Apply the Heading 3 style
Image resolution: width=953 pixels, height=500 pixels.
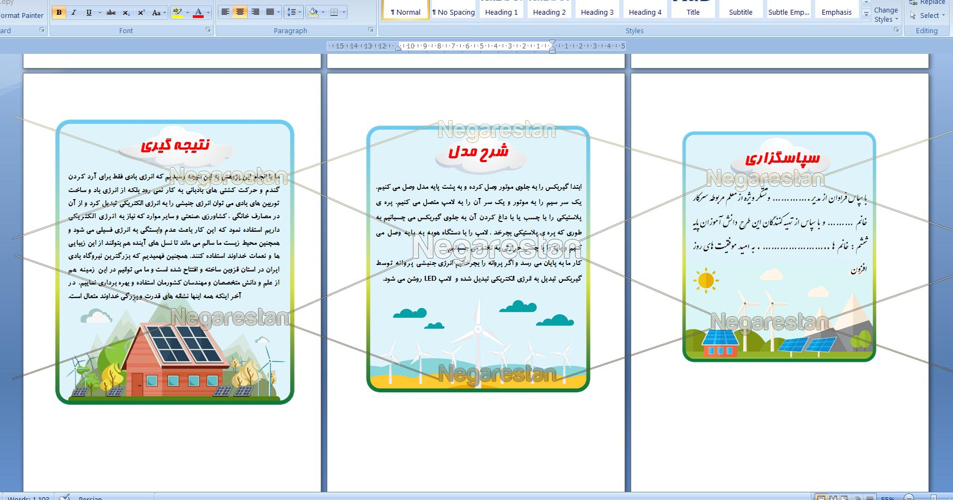597,10
